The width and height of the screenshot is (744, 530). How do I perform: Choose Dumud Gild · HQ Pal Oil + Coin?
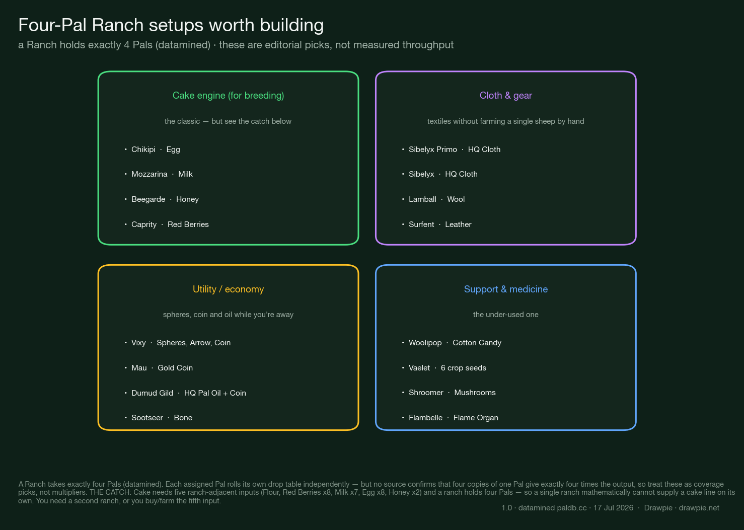click(185, 393)
